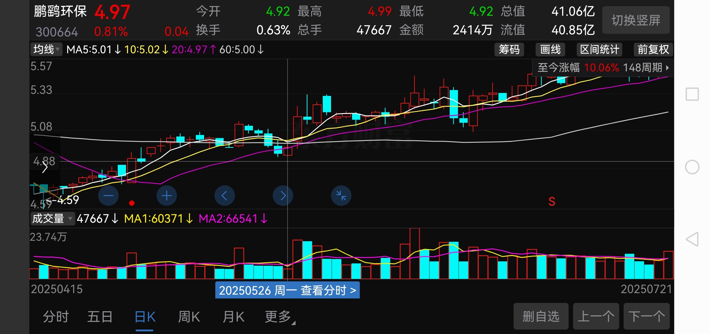
Task: Open 20250526 查看分时 link
Action: 287,290
